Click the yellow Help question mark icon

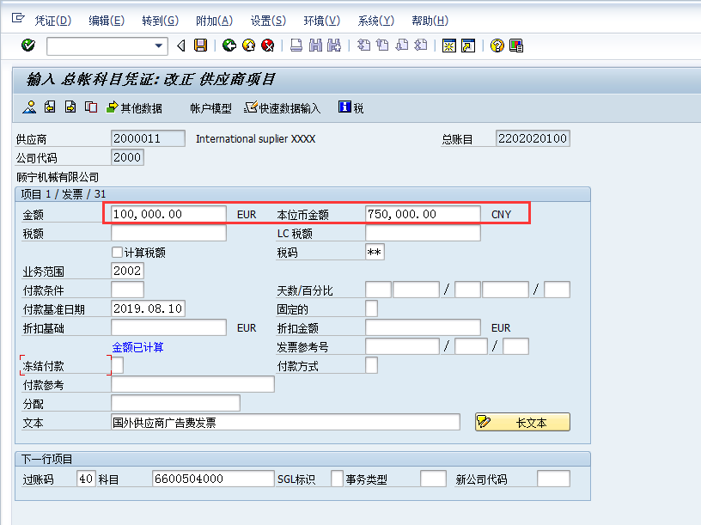[x=497, y=46]
